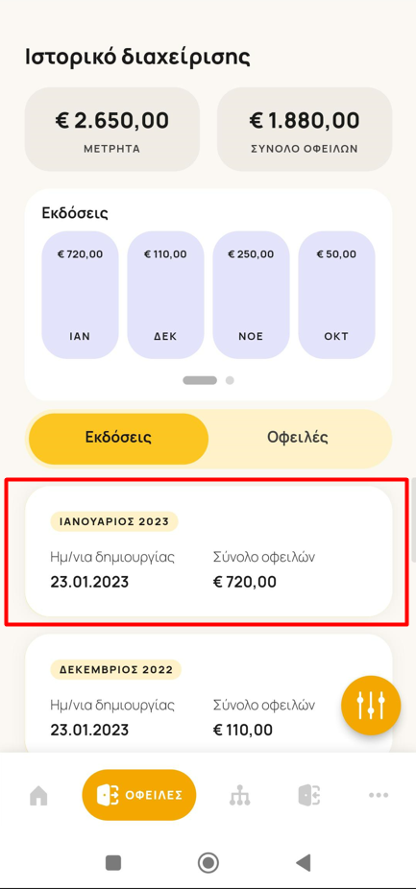Select the ΟΦΕΙΛΕΣ navigation button
This screenshot has width=416, height=889.
(139, 795)
